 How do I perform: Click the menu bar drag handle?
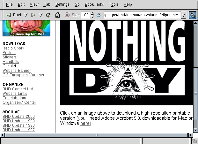2,4
